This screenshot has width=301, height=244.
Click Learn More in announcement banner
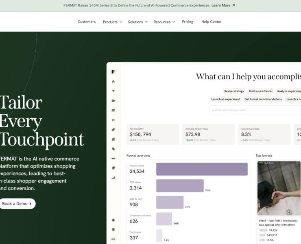(221, 5)
